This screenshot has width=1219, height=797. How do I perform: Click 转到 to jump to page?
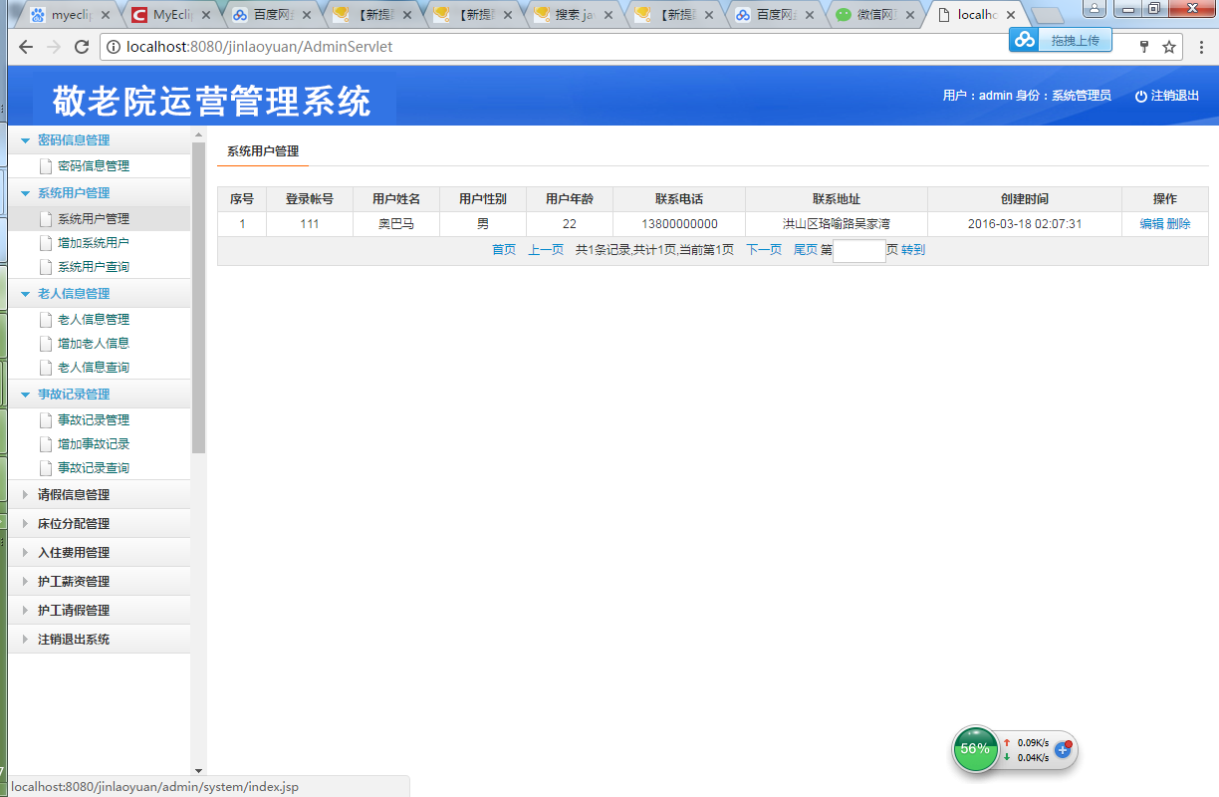point(913,250)
